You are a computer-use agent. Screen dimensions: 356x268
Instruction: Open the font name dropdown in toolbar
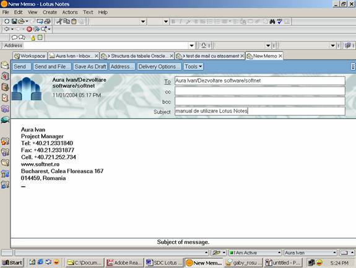(x=143, y=22)
